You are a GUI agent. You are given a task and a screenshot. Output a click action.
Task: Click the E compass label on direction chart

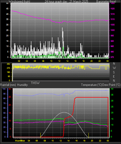(x=114, y=76)
